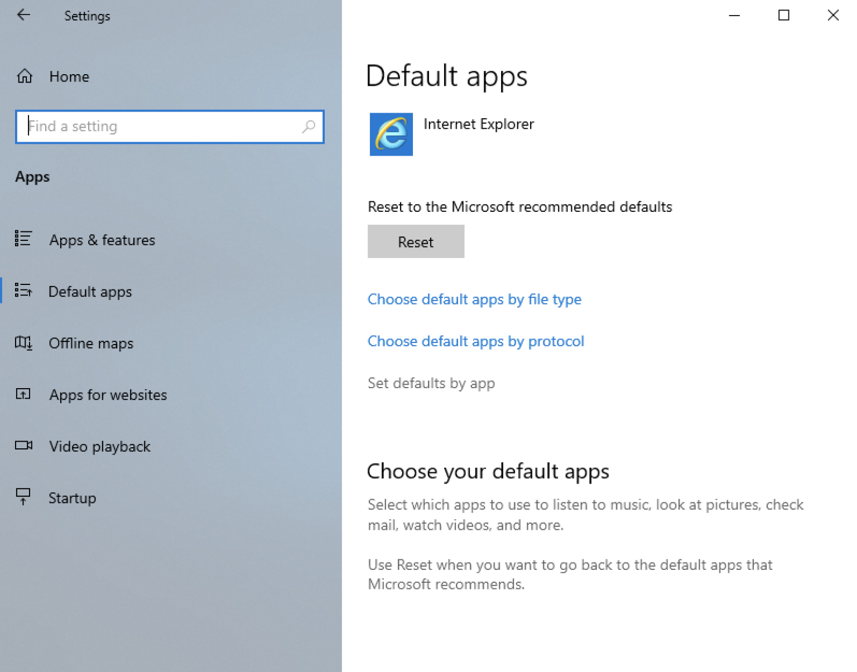Open Apps & features from the sidebar
Image resolution: width=857 pixels, height=672 pixels.
pos(102,240)
